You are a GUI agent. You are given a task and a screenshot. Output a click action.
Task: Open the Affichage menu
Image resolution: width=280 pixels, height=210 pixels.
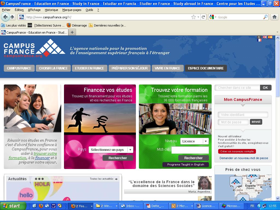pyautogui.click(x=34, y=10)
